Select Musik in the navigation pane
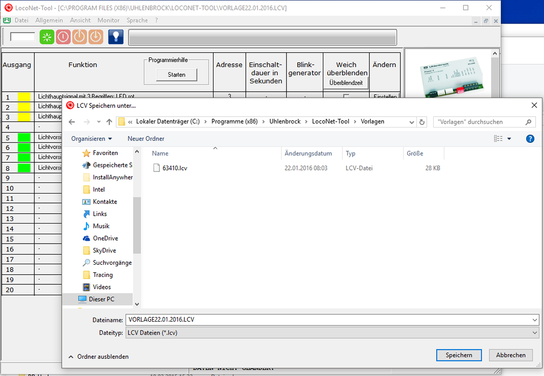Viewport: 544px width, 376px height. click(x=96, y=226)
